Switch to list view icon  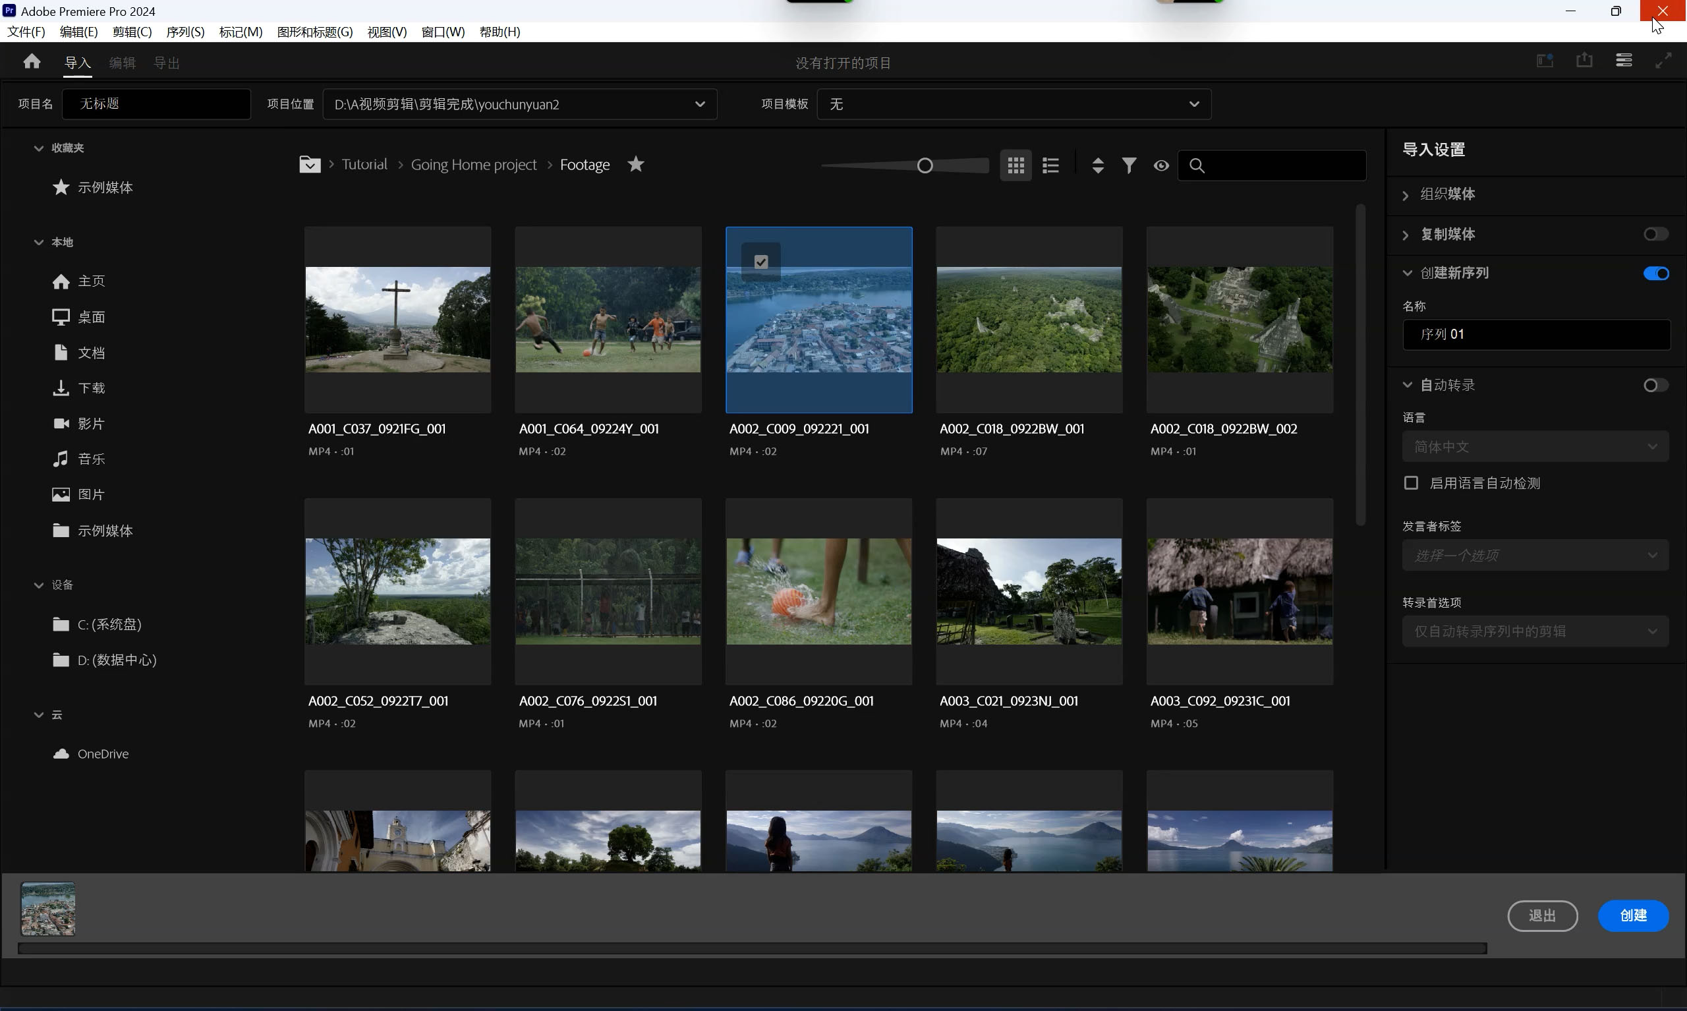[x=1050, y=165]
